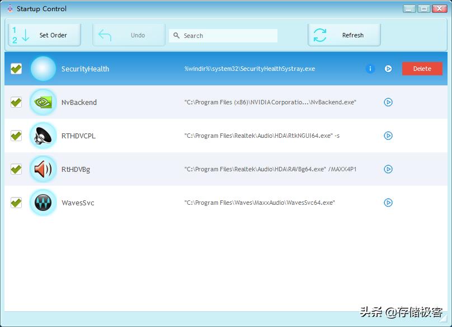Click the info icon for SecurityHealth
Screen dimensions: 452x327
coord(370,69)
